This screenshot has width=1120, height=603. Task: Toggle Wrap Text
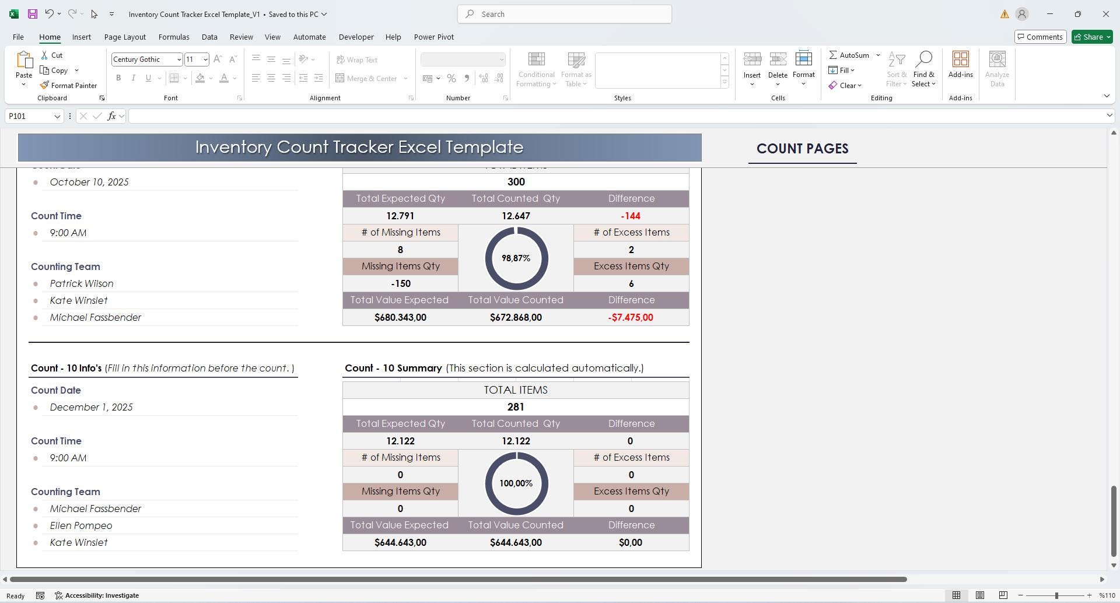(357, 59)
